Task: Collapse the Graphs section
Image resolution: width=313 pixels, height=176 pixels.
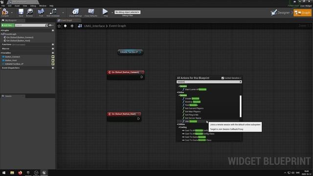Action: (1, 30)
